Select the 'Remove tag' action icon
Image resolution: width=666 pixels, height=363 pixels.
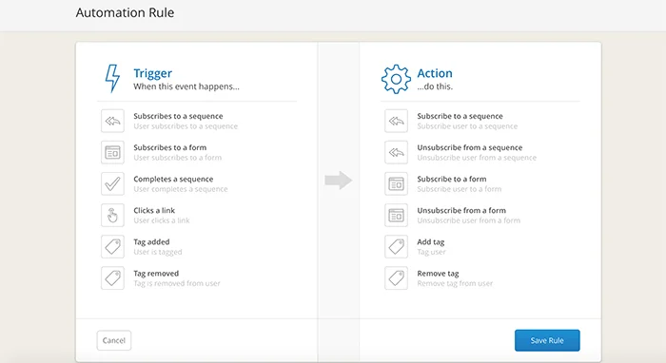tap(397, 278)
